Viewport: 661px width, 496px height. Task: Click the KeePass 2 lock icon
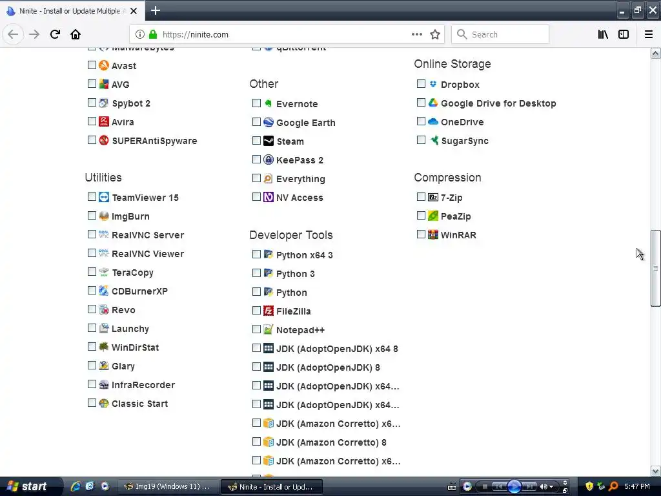(x=269, y=160)
